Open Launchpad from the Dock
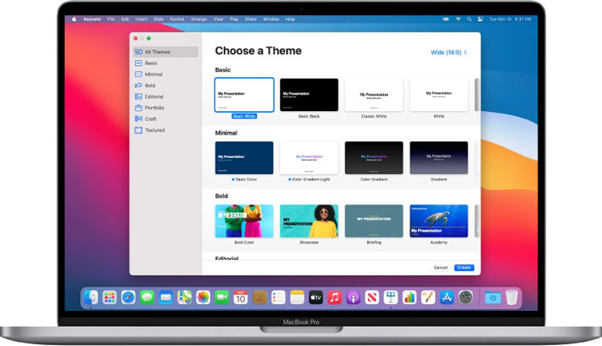Screen dimensions: 602x346 (110, 298)
